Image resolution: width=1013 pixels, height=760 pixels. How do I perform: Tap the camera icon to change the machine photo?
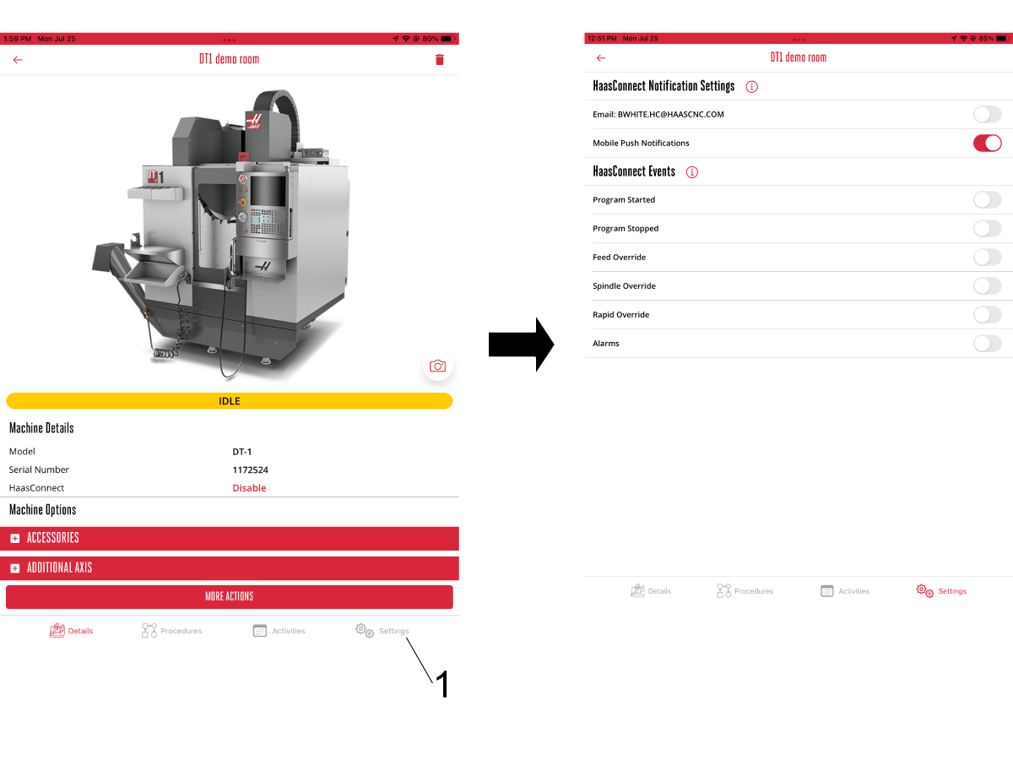[x=437, y=366]
